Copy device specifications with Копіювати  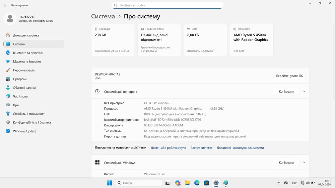click(286, 92)
